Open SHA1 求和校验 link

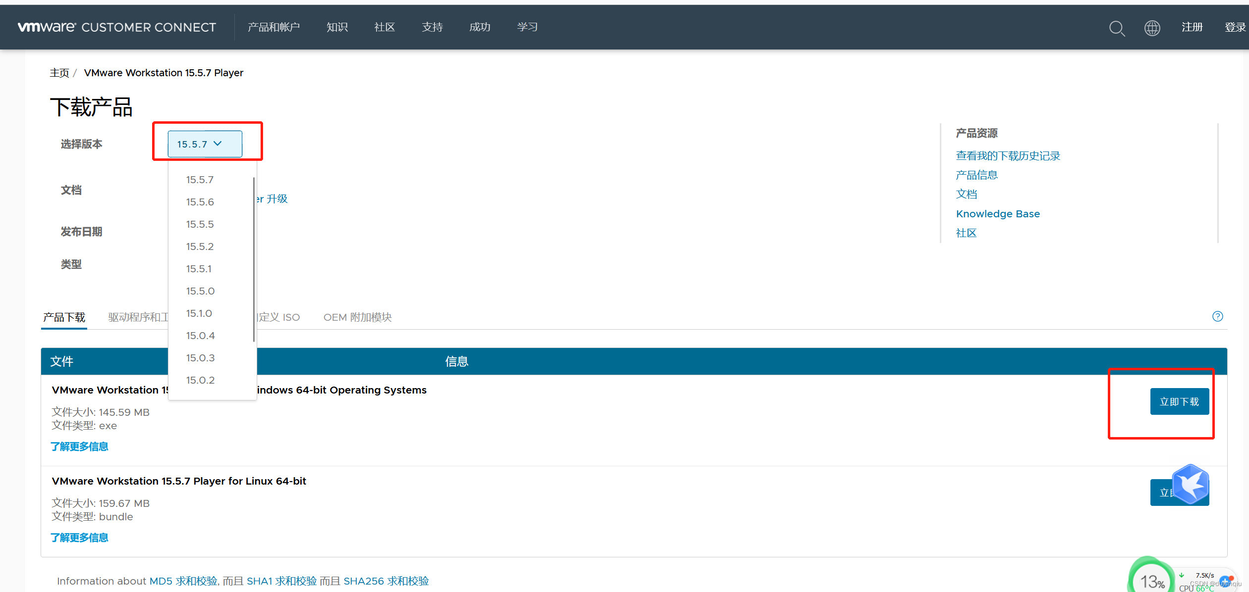(281, 581)
